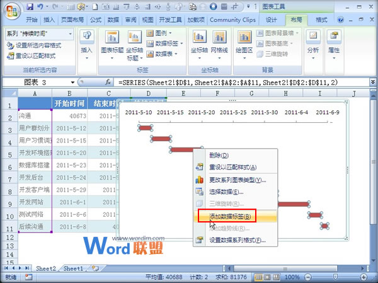Open the 数据 ribbon tab
This screenshot has height=283, width=378.
point(113,20)
